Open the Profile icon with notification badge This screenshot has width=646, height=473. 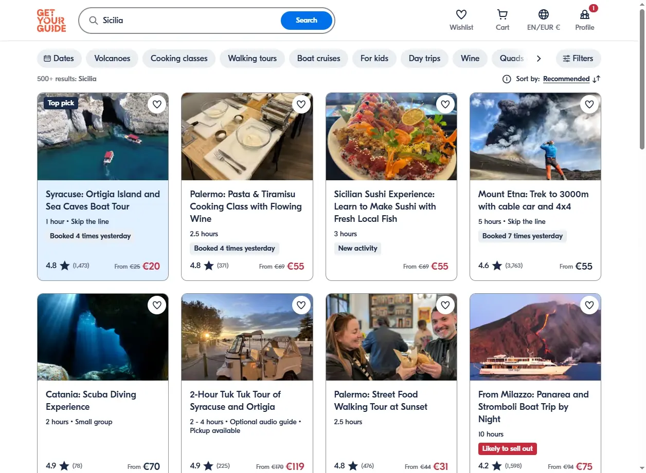click(x=585, y=14)
